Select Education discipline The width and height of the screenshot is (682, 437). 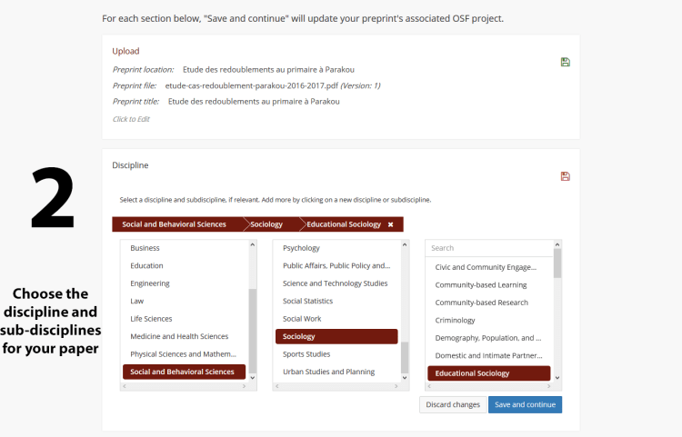tap(146, 265)
